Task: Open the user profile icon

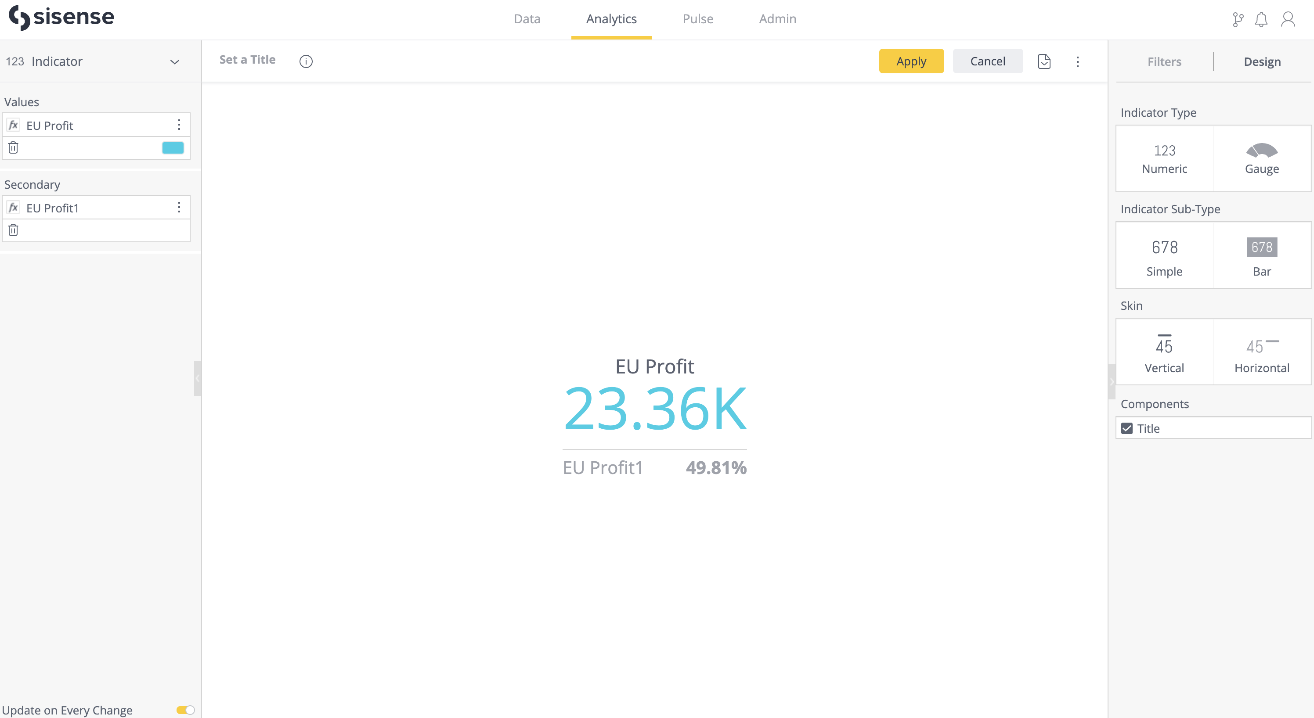Action: click(x=1288, y=19)
